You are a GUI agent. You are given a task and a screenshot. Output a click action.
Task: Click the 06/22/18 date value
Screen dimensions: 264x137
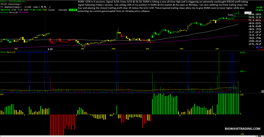pos(5,10)
